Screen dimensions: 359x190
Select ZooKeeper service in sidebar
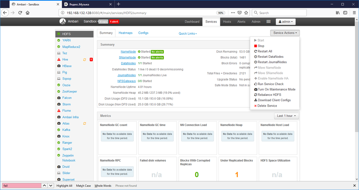click(70, 92)
